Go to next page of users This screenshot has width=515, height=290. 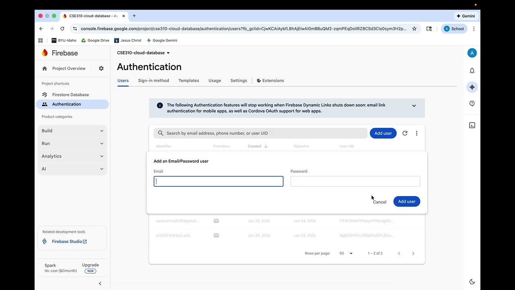413,253
